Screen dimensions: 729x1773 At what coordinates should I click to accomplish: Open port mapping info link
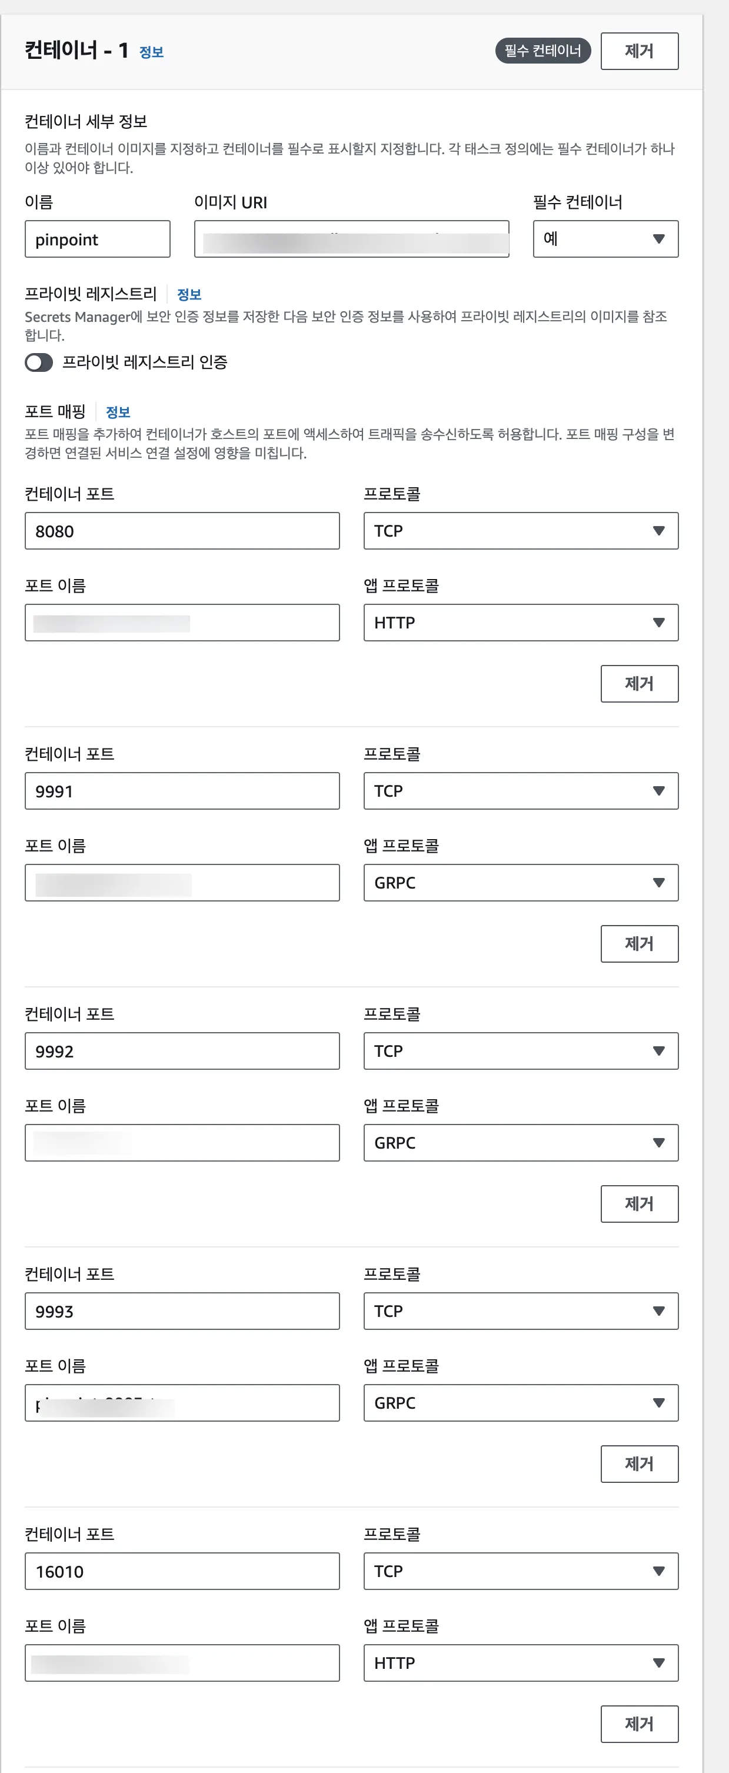tap(118, 413)
